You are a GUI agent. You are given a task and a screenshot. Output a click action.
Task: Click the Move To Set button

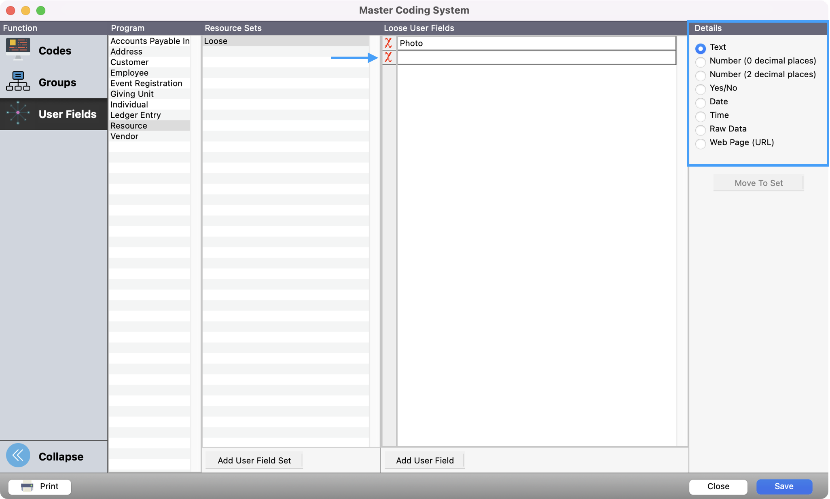coord(758,183)
